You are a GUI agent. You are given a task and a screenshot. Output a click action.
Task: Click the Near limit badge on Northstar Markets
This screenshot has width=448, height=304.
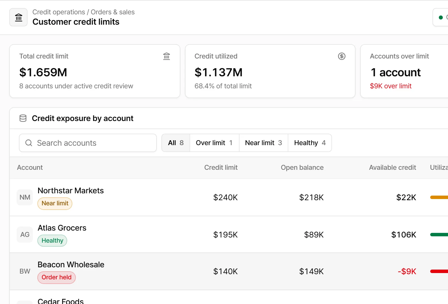click(x=55, y=203)
